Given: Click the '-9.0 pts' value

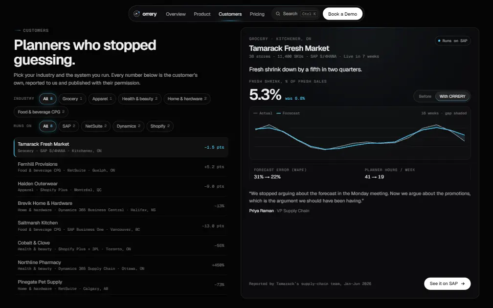Looking at the screenshot, I should click(x=214, y=186).
